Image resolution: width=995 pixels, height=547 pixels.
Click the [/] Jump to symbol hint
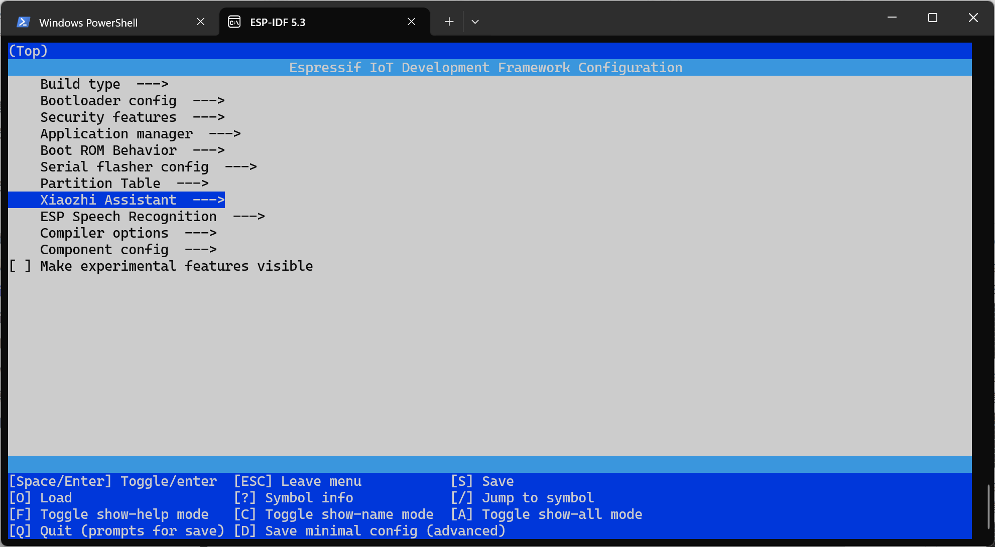[522, 497]
